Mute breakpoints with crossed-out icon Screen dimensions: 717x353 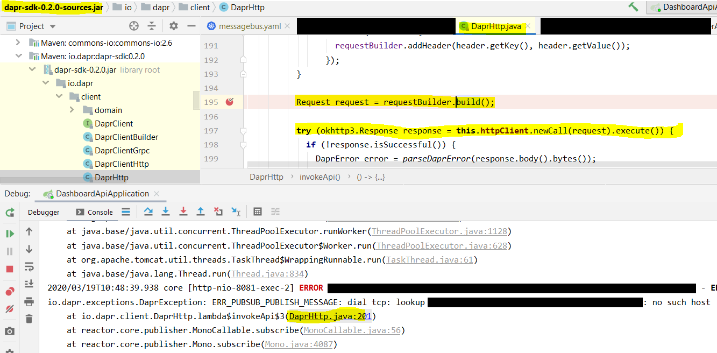[x=9, y=308]
